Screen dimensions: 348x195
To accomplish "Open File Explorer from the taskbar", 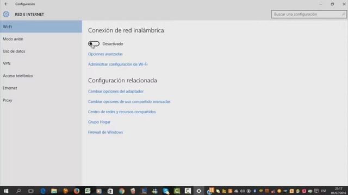I will click(54, 191).
